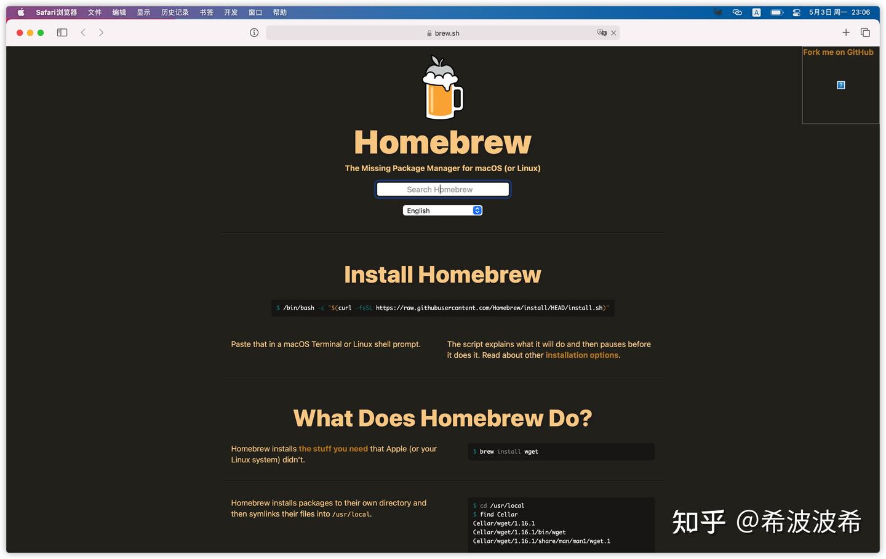Click the back navigation arrow
This screenshot has width=886, height=559.
pyautogui.click(x=83, y=32)
